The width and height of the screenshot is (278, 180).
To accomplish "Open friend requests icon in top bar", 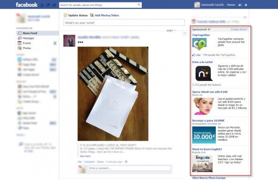I will tap(42, 5).
